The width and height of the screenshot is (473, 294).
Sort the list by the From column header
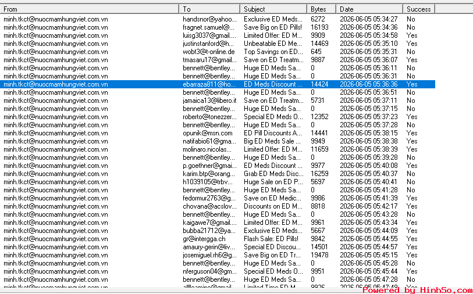[90, 9]
